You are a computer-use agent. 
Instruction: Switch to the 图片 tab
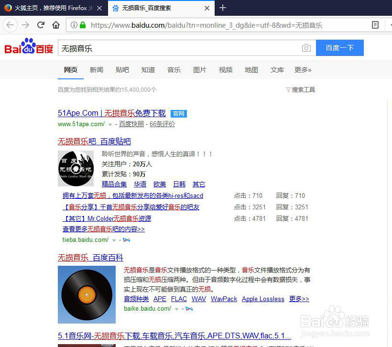point(200,70)
